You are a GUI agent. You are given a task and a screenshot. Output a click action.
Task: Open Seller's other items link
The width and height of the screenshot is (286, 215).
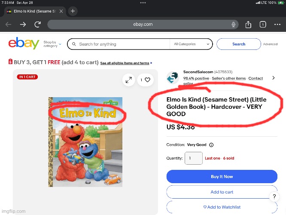pyautogui.click(x=229, y=78)
